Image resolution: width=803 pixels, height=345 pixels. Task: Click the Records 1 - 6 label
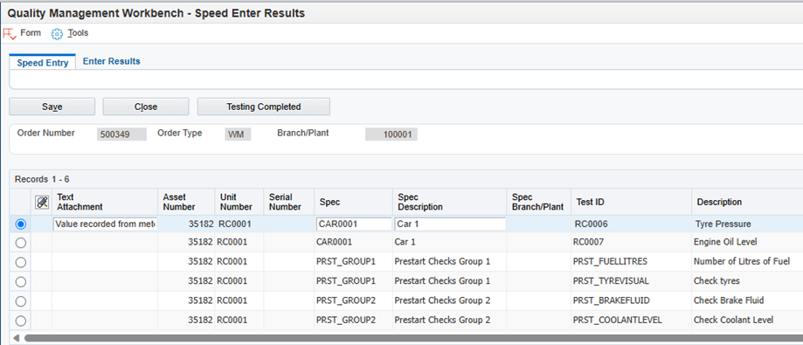42,180
